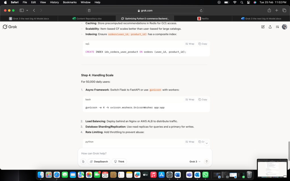Copy the sql CREATE INDEX code
Viewport: 290px width, 181px height.
click(203, 44)
